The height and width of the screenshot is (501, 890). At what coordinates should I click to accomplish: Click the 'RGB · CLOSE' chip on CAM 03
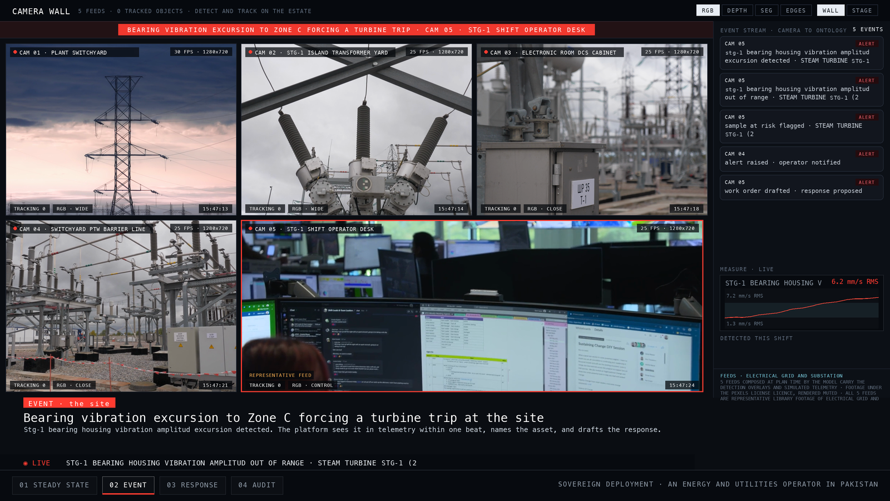pos(545,209)
